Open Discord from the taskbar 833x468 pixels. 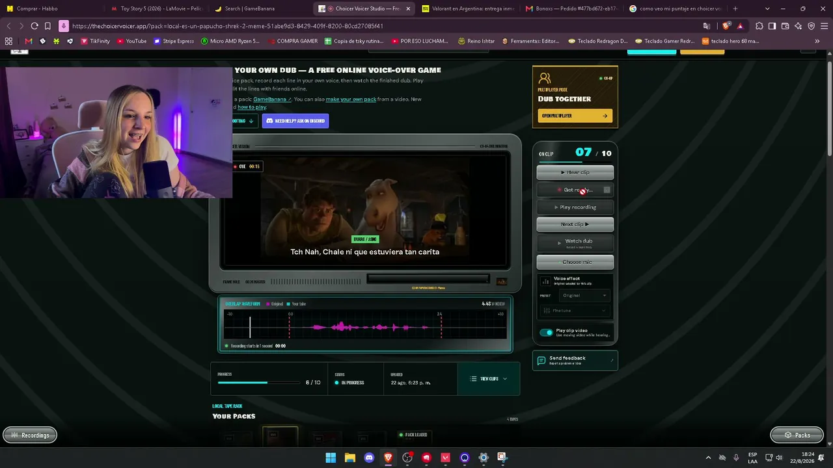tap(369, 458)
